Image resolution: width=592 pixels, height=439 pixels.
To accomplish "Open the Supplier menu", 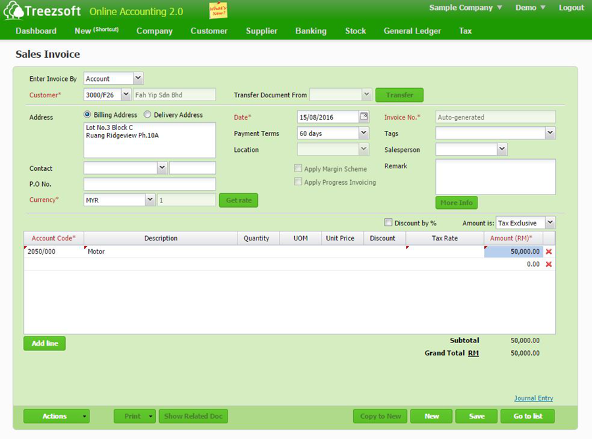I will pos(262,31).
